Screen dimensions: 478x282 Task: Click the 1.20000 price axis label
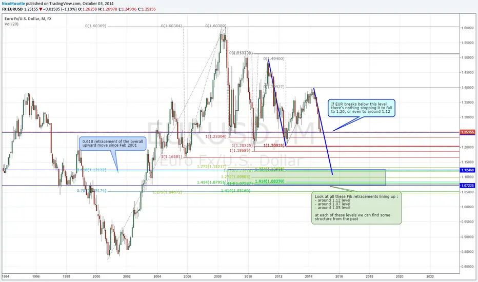(468, 147)
